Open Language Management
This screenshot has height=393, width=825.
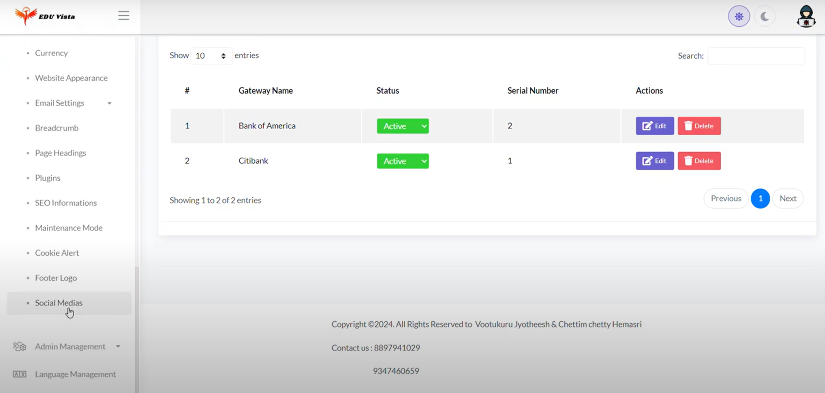[75, 374]
